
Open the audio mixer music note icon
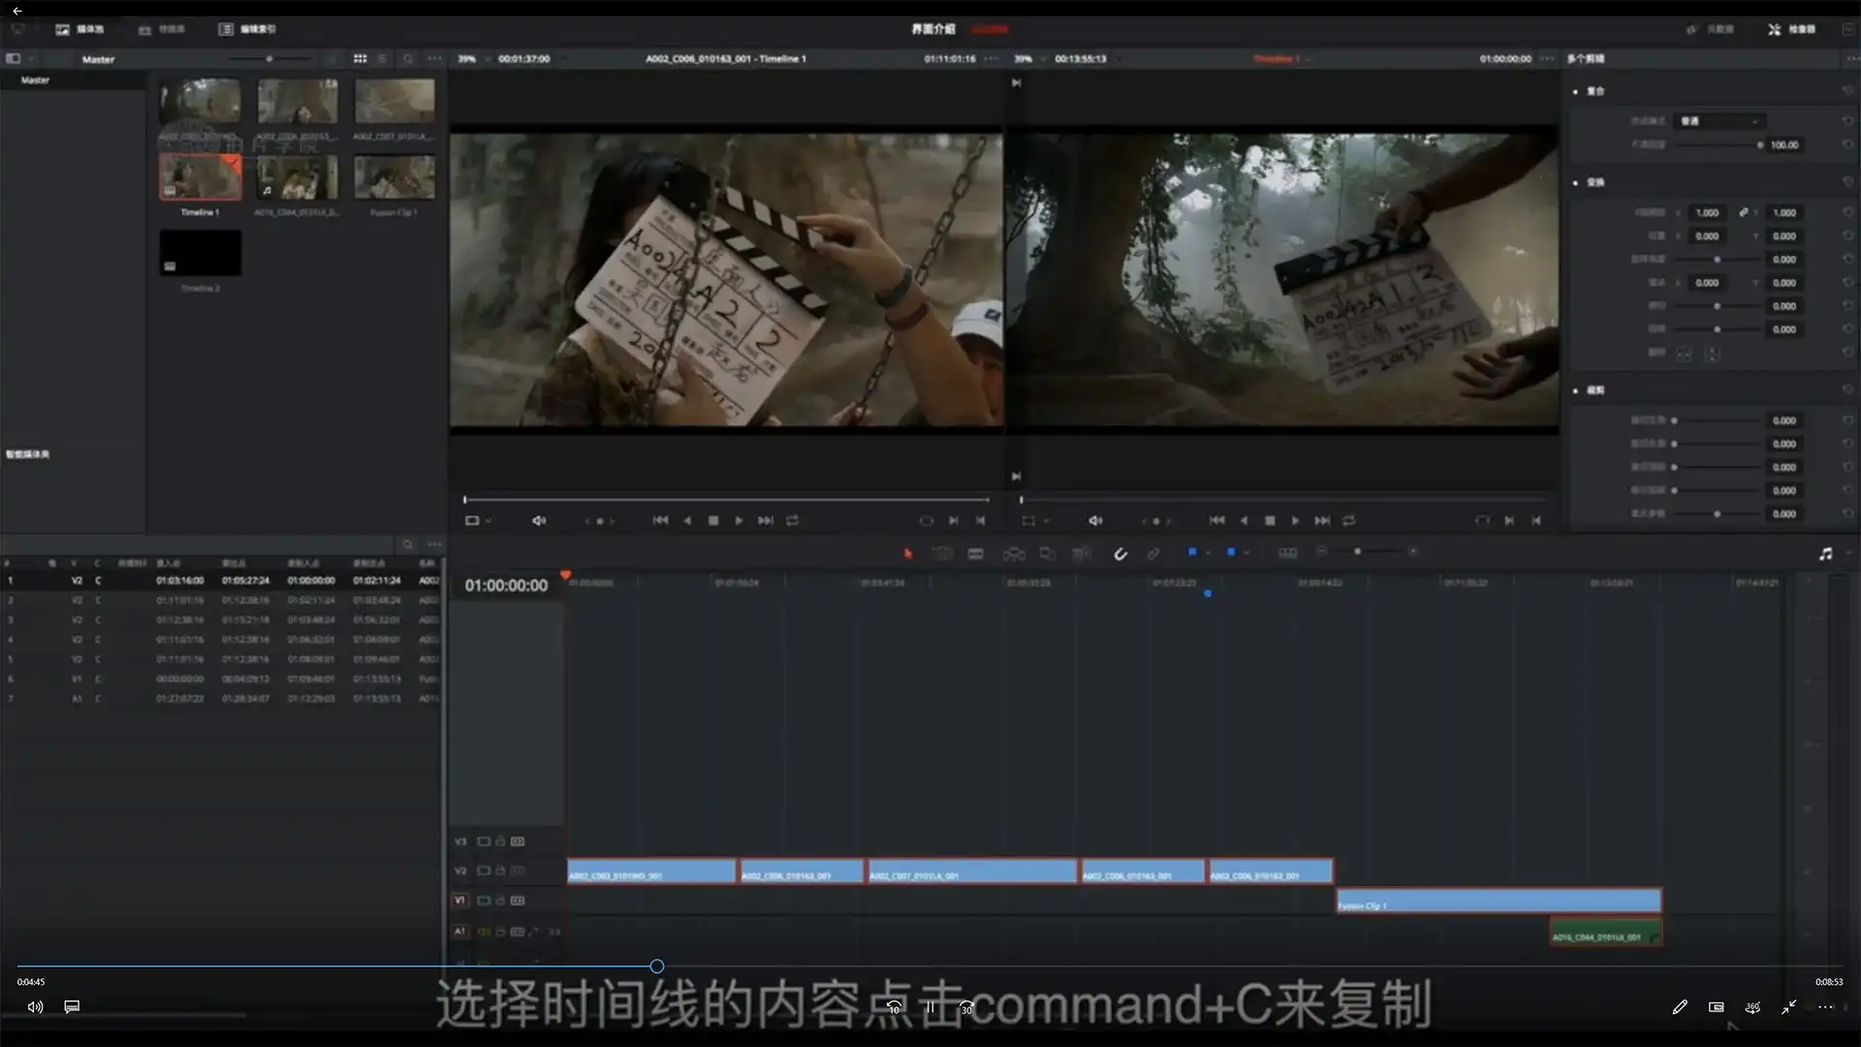(x=1825, y=554)
